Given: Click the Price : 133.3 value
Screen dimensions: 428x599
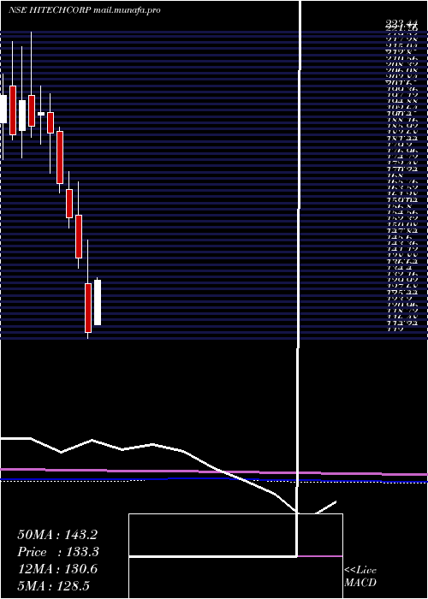Looking at the screenshot, I should pyautogui.click(x=58, y=552).
